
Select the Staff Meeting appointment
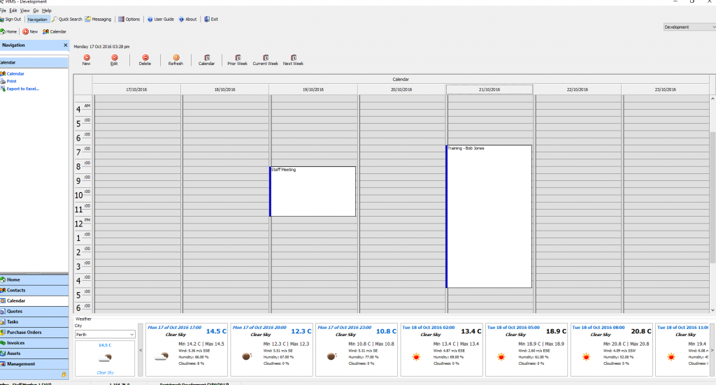click(x=313, y=191)
